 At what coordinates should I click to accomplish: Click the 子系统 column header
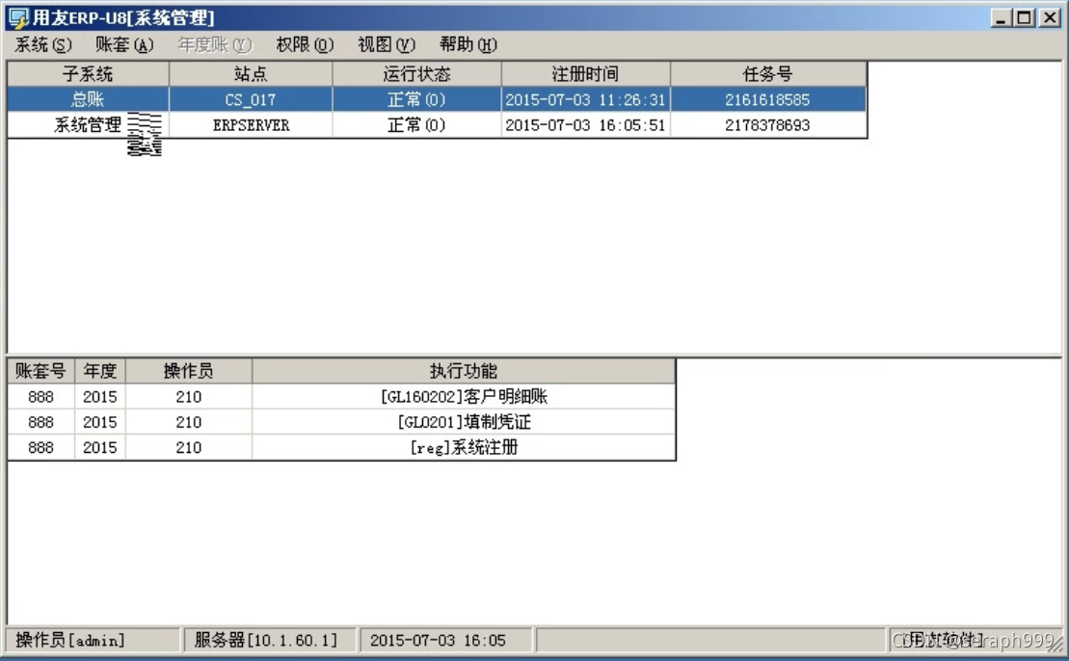click(x=88, y=73)
